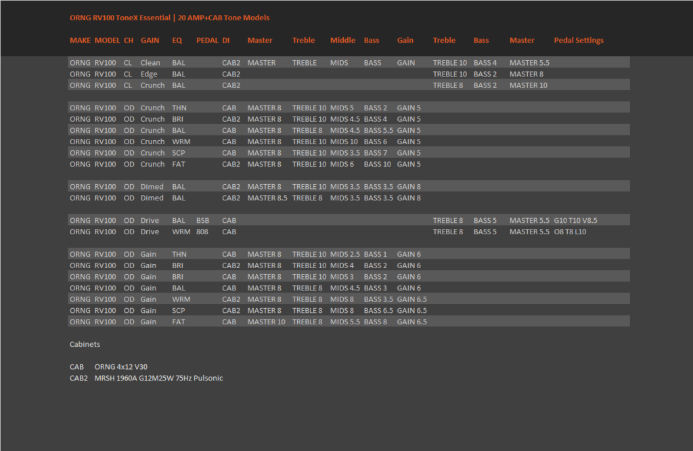Select the 'BASS 7' cell
The height and width of the screenshot is (451, 693).
pyautogui.click(x=375, y=153)
